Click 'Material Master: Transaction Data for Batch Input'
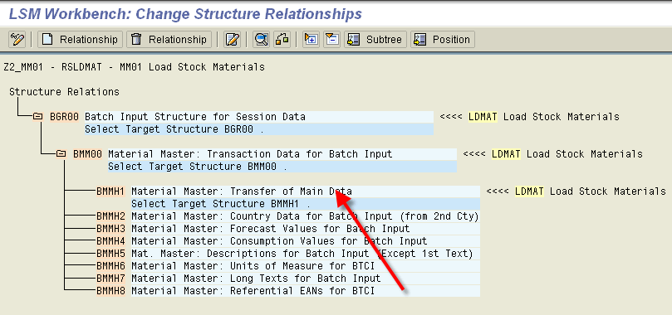The height and width of the screenshot is (315, 672). [250, 154]
